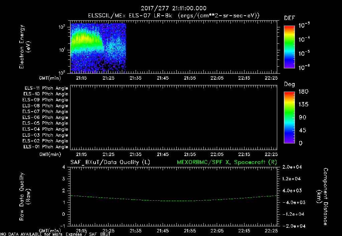Click 22:05 under the electron energy panel
The image size is (342, 236).
217,78
